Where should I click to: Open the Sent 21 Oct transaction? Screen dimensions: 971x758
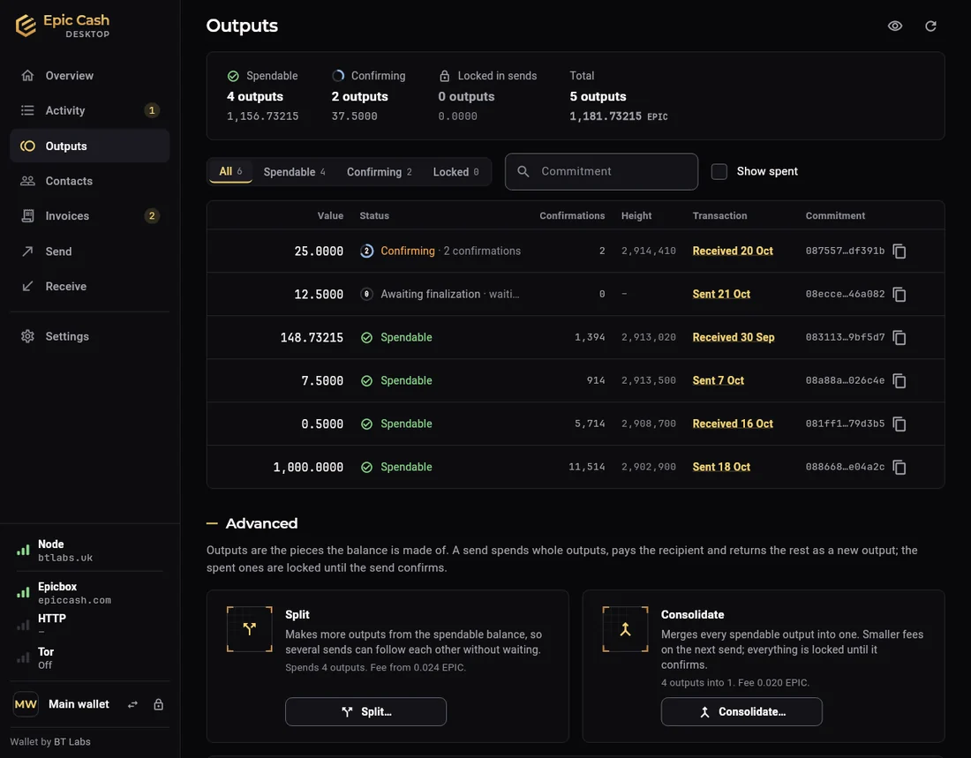(721, 294)
